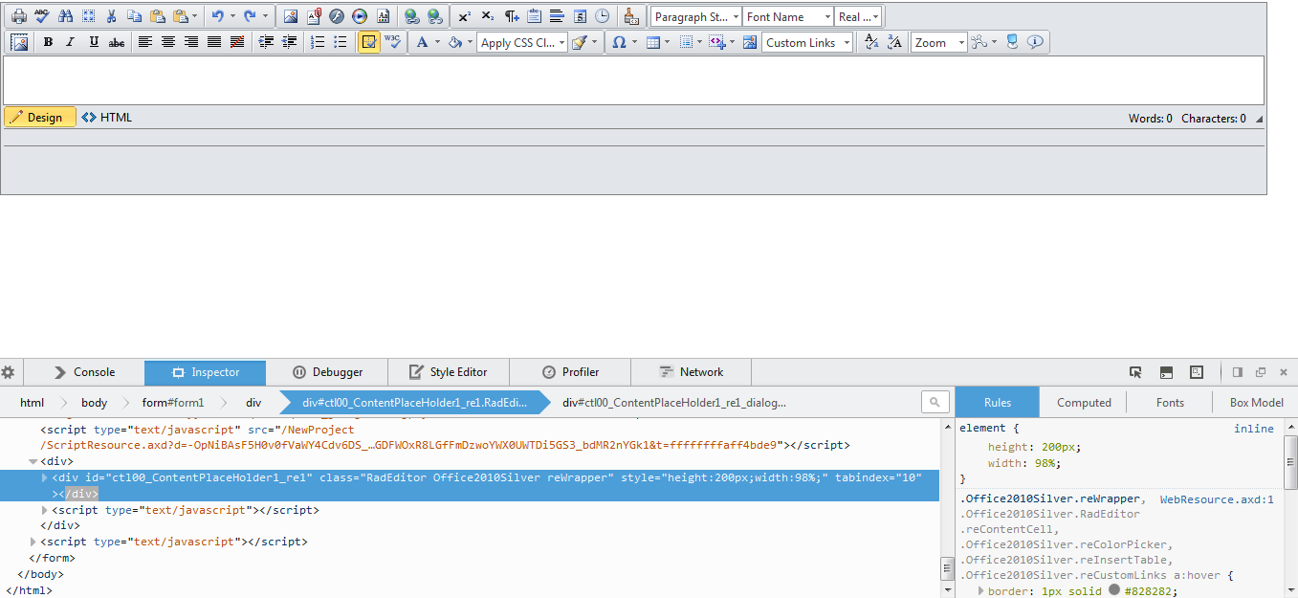
Task: Open the Template Manager icon
Action: click(x=383, y=16)
